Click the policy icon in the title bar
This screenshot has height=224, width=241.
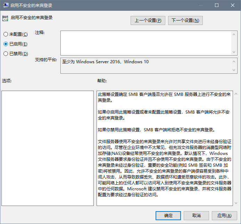tap(6, 6)
